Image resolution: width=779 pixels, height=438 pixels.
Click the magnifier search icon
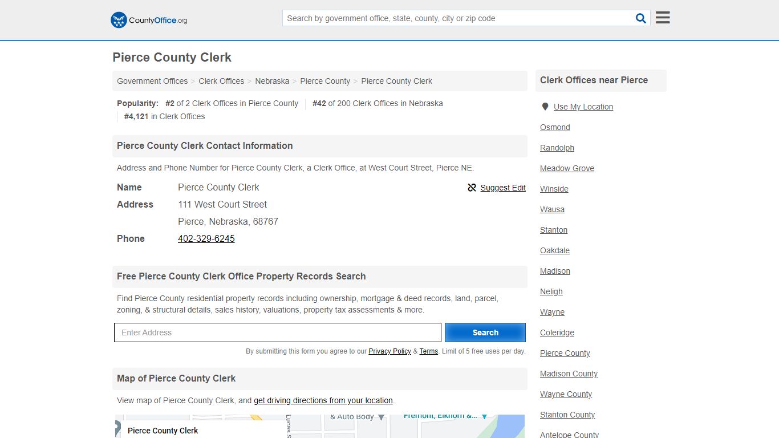[641, 18]
